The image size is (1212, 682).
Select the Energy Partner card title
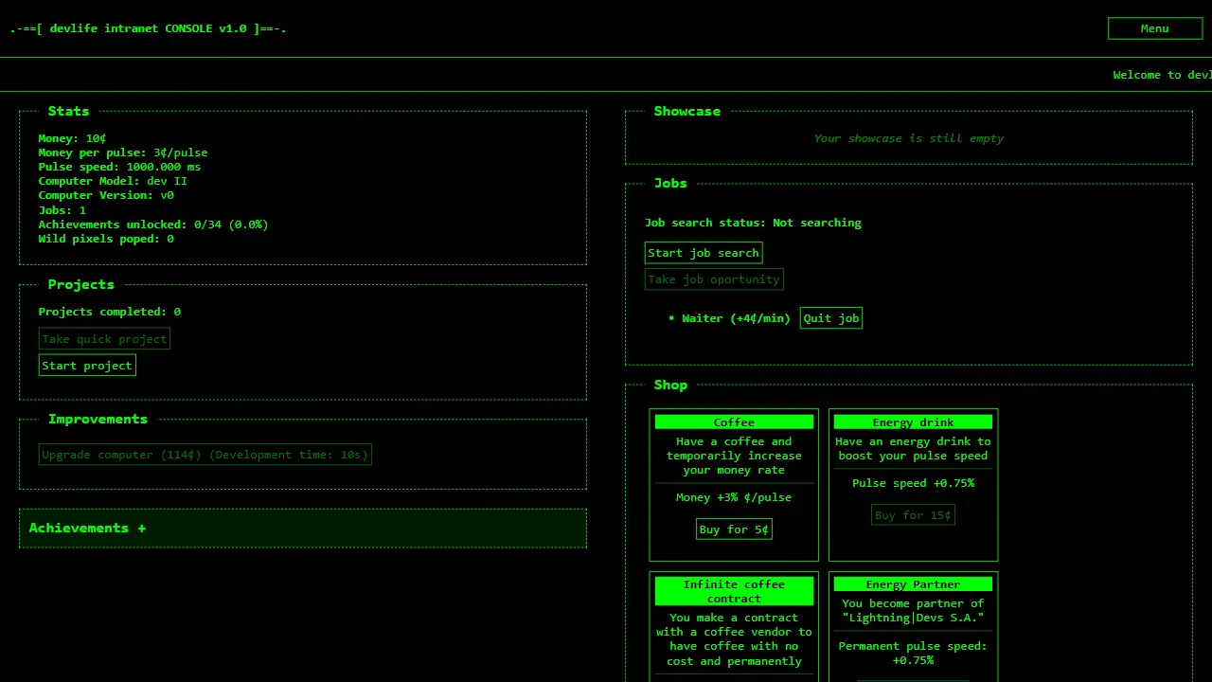coord(913,584)
